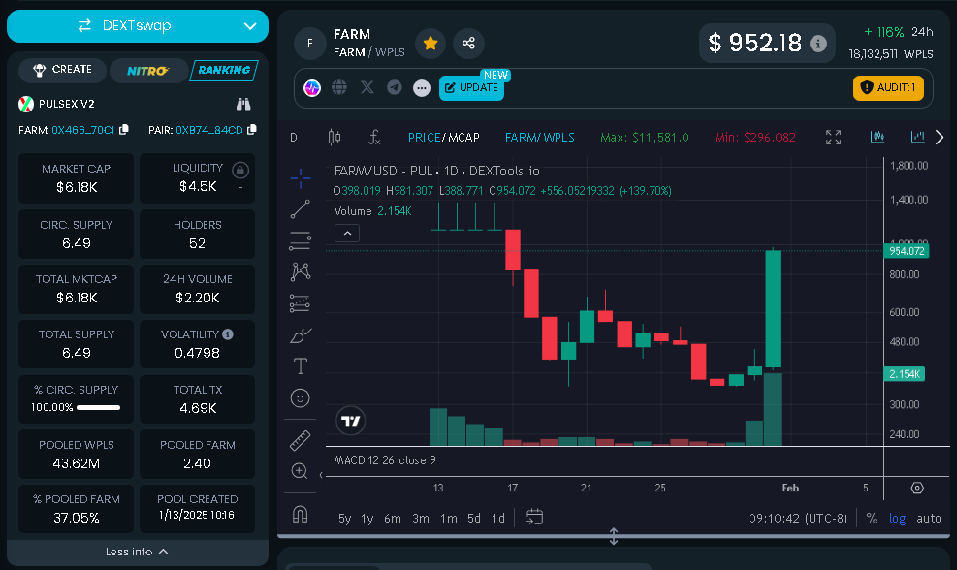Open the Telegram link icon
The height and width of the screenshot is (570, 957).
click(x=395, y=88)
